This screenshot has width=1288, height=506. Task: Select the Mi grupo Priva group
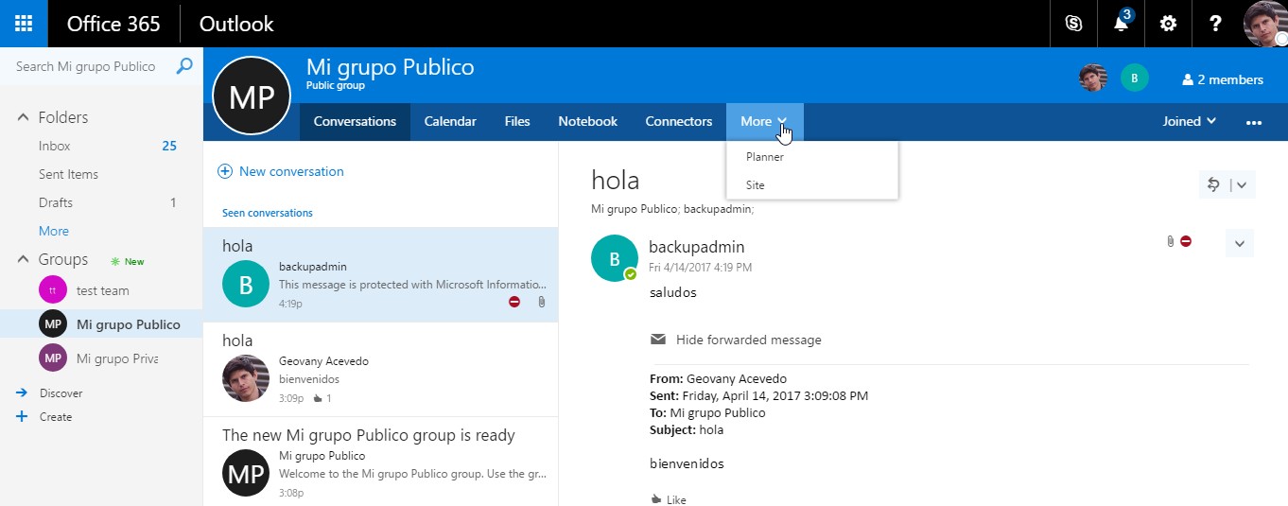pos(101,358)
